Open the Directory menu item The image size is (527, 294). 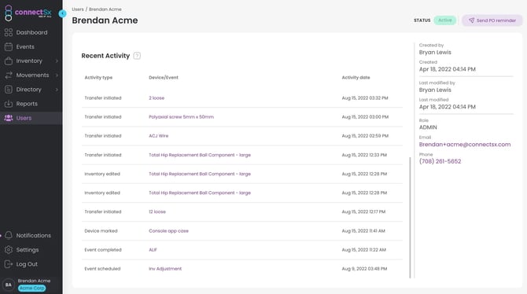click(x=31, y=90)
